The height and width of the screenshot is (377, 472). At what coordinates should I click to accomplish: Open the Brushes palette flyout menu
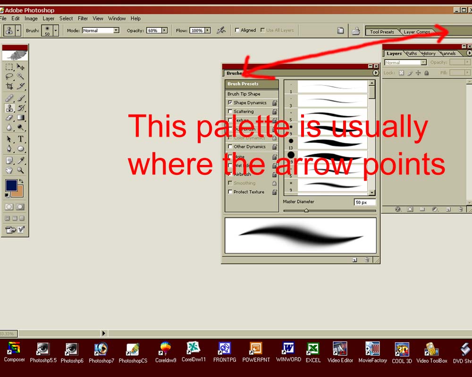[x=375, y=73]
